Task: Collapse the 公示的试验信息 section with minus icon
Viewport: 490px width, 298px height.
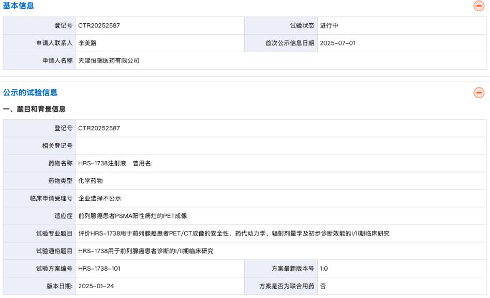Action: pyautogui.click(x=479, y=92)
